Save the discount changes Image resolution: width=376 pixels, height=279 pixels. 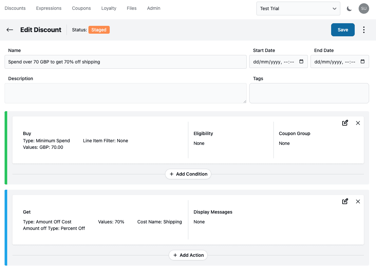[x=343, y=29]
